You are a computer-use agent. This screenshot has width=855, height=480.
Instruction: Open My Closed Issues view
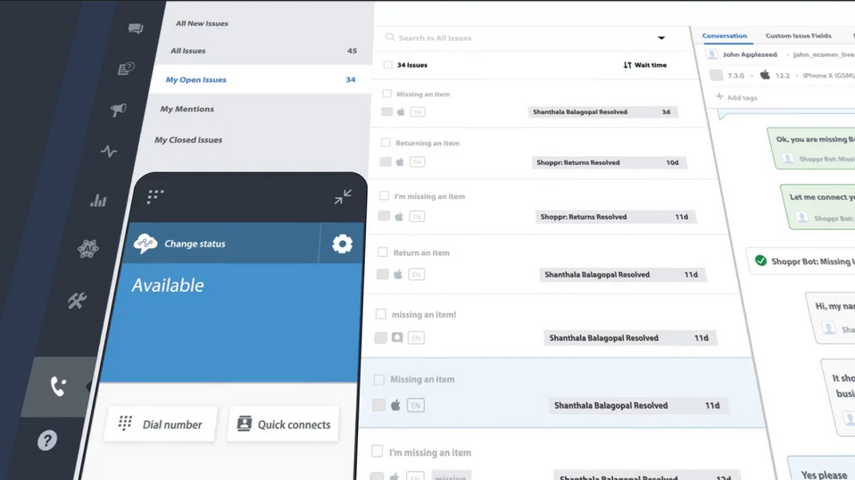(x=188, y=140)
